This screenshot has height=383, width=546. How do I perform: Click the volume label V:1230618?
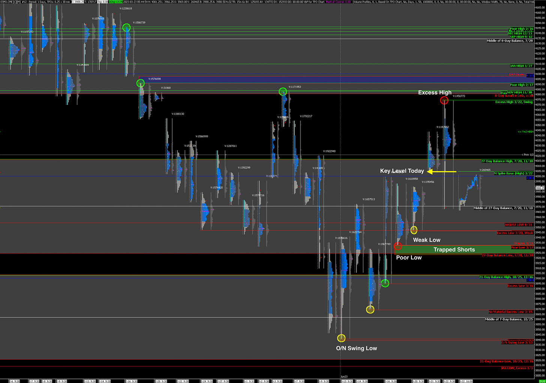126,8
